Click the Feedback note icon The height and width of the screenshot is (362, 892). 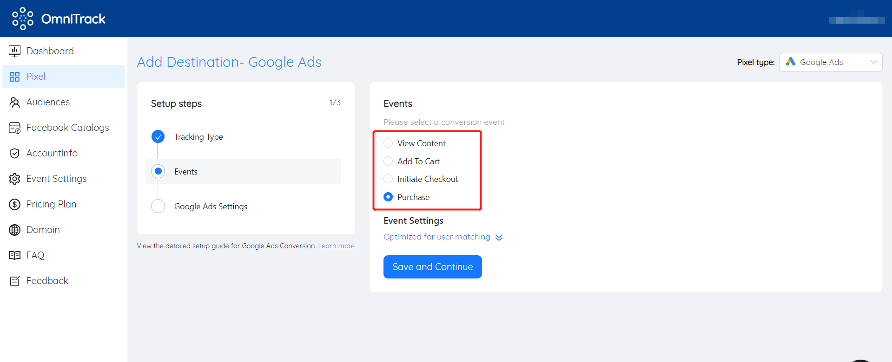click(15, 281)
